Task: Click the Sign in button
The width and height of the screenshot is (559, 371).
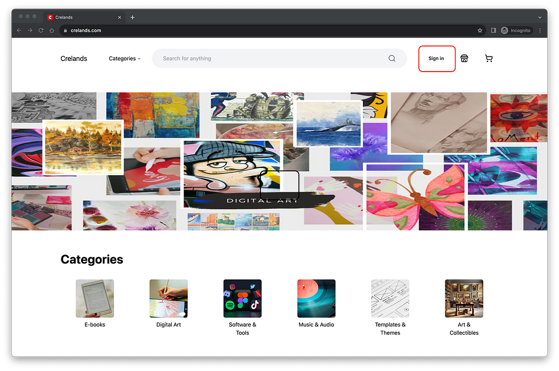Action: click(437, 58)
